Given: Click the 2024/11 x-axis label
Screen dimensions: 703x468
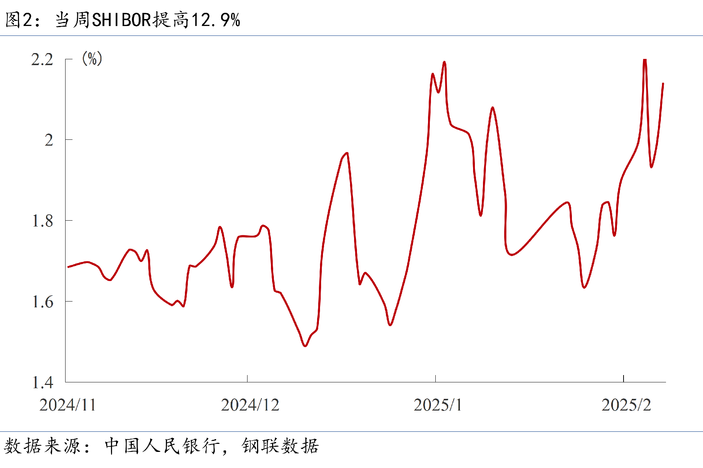Looking at the screenshot, I should coord(68,405).
